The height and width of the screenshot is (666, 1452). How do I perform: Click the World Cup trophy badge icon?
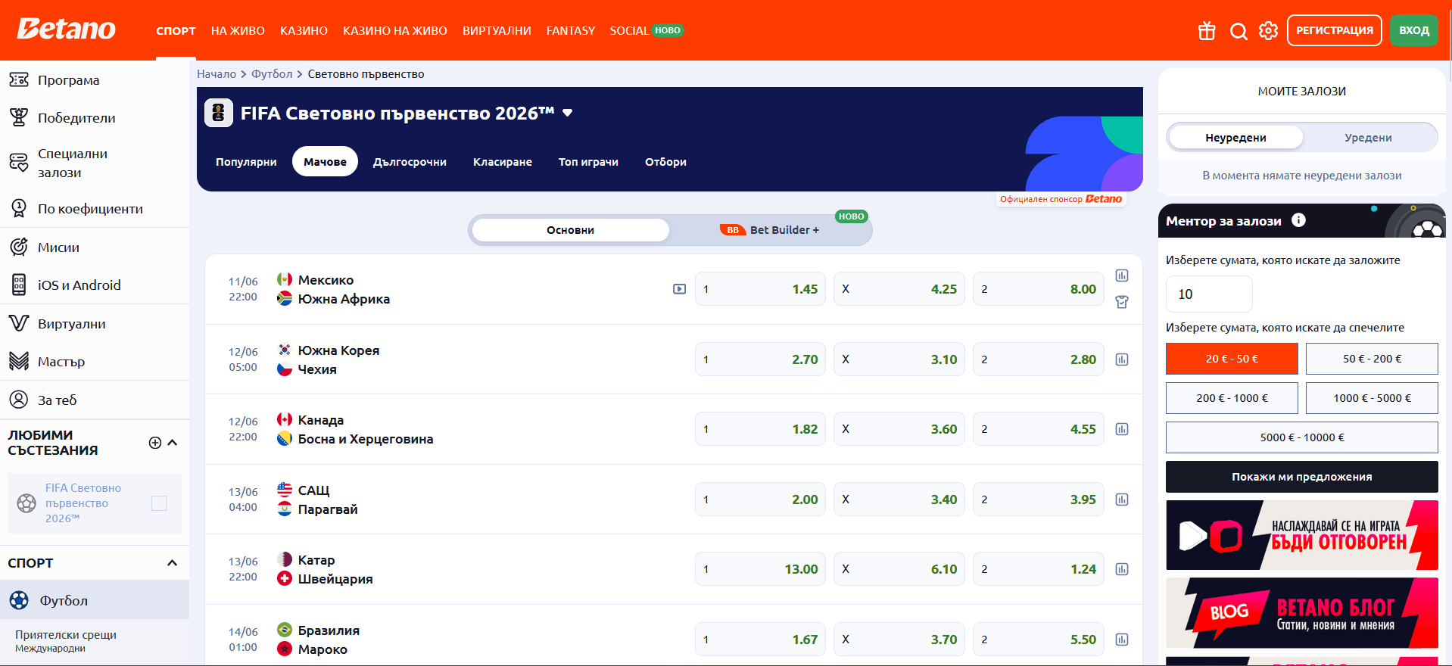point(219,113)
